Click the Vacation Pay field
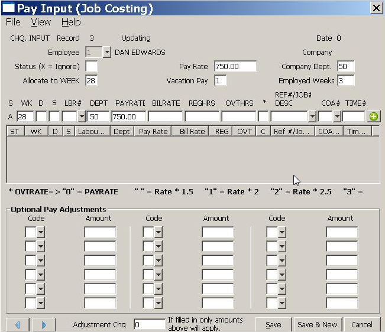The width and height of the screenshot is (385, 332). pyautogui.click(x=220, y=81)
